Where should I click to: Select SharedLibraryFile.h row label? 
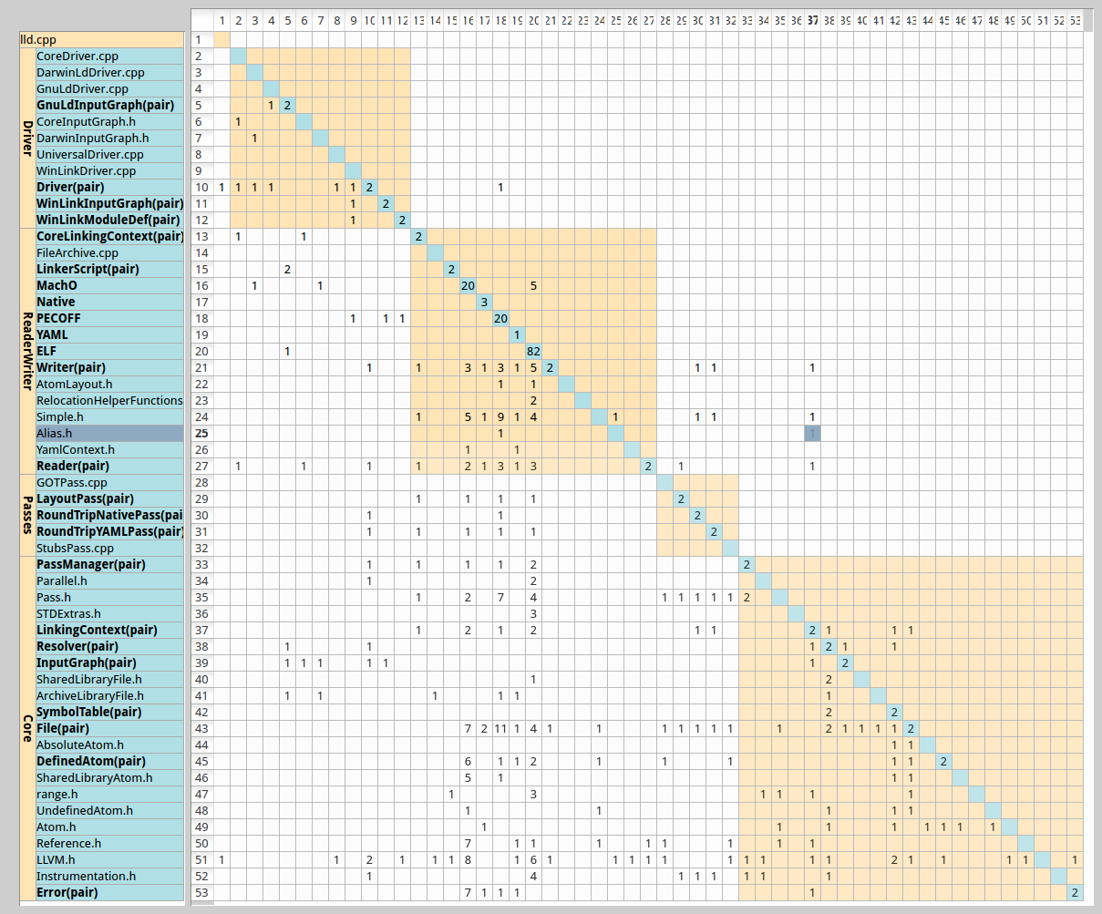click(x=109, y=680)
